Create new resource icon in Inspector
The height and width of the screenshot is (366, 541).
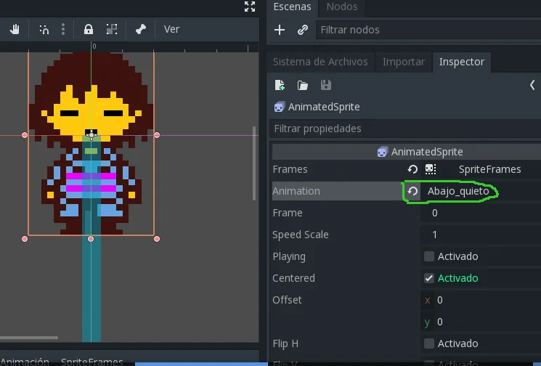pos(280,85)
